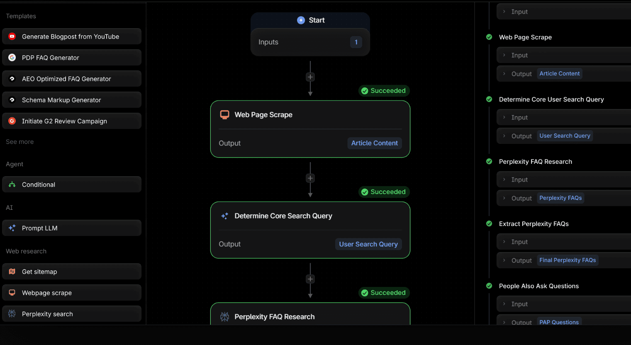
Task: Add a Webpage scrape step from sidebar
Action: pos(72,293)
